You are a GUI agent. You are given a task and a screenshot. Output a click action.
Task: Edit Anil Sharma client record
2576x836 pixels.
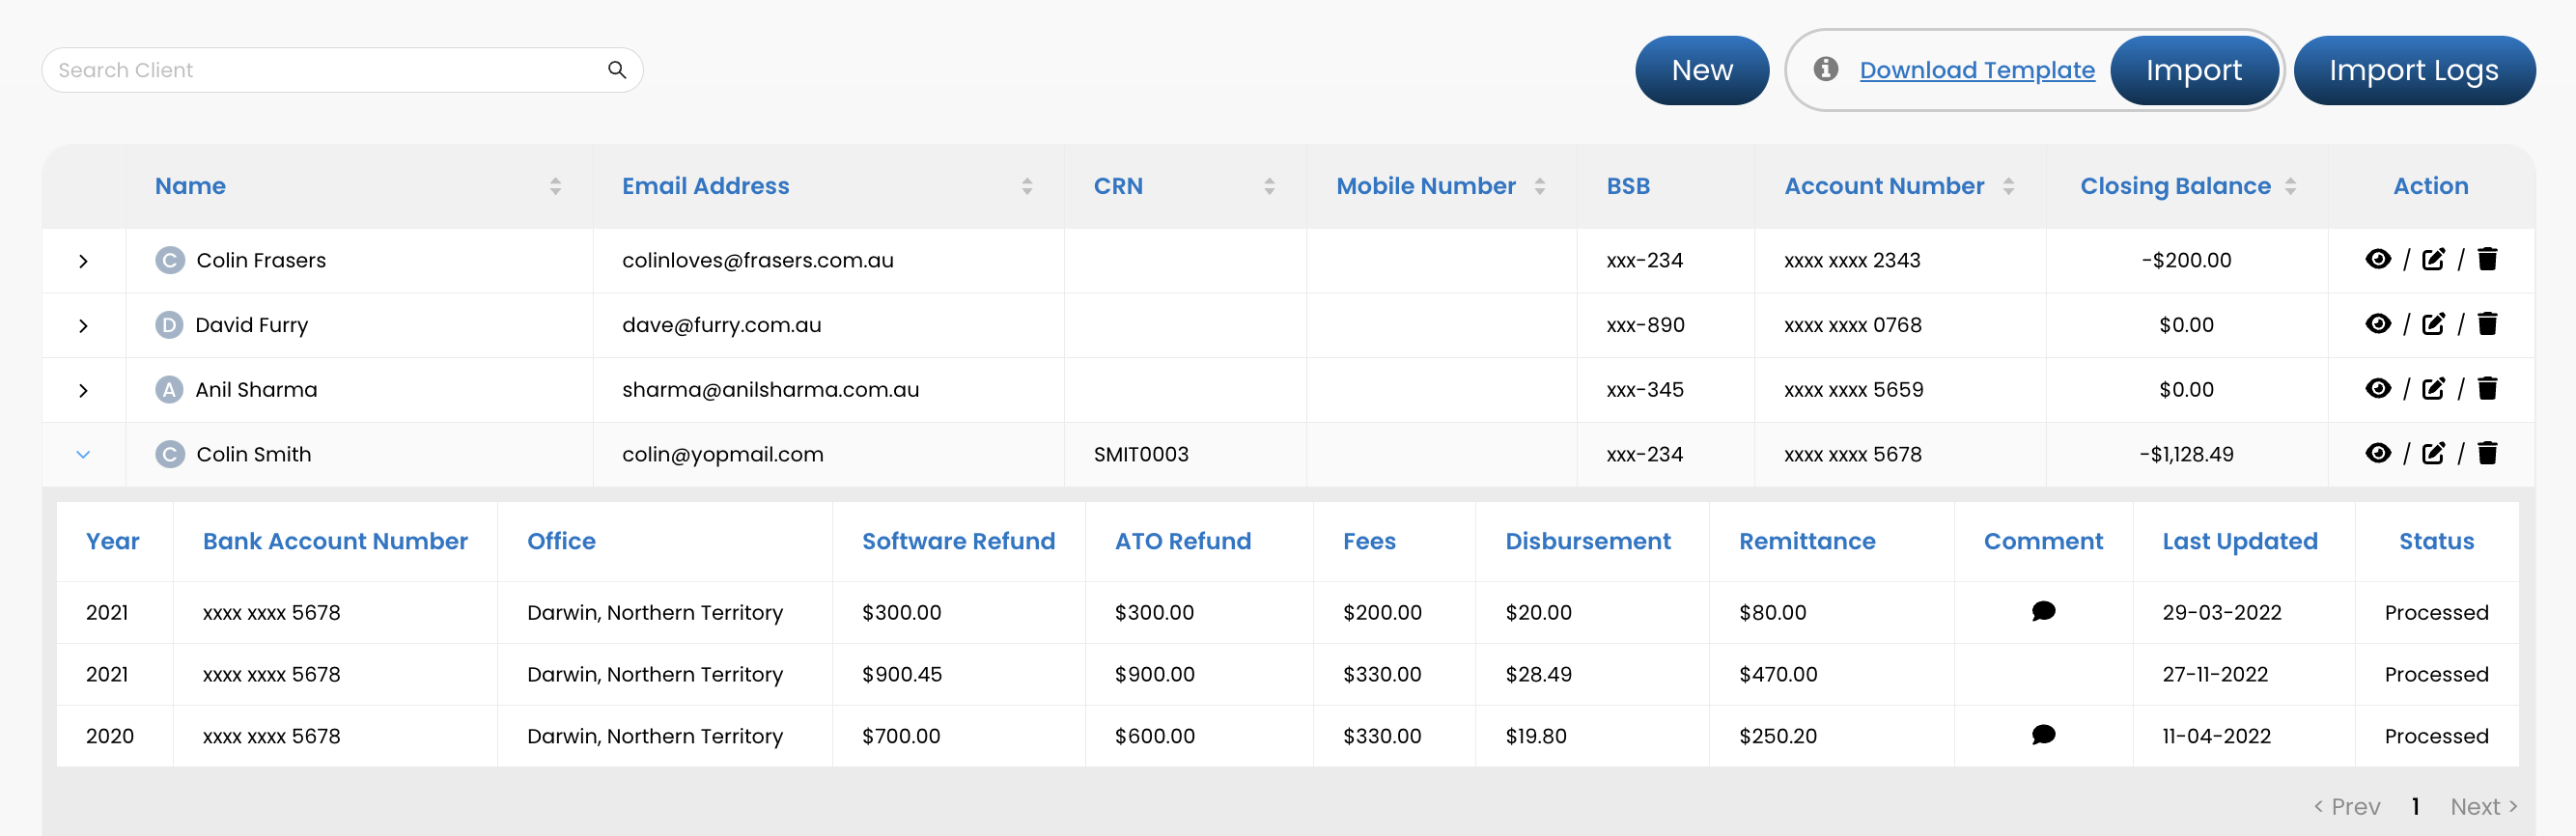[2433, 389]
